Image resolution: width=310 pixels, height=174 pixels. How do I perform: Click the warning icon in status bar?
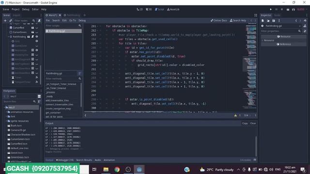coord(235,116)
